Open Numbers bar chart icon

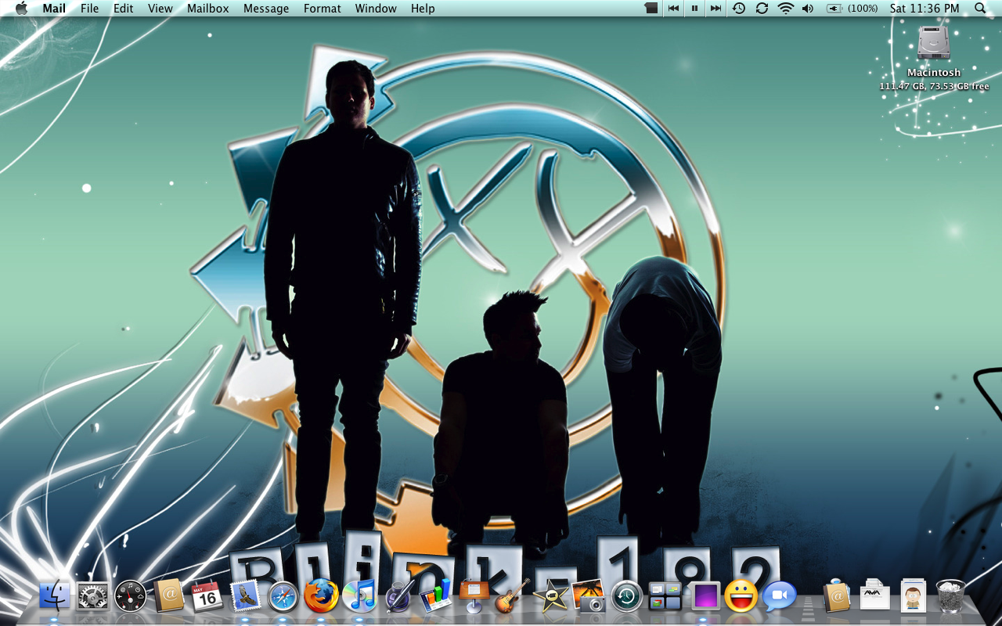(436, 596)
